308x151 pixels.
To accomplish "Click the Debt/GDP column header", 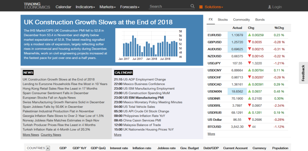I will (211, 148).
